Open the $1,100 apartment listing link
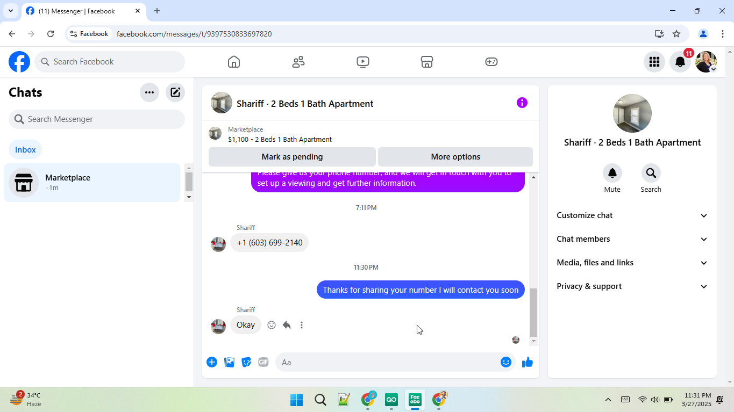This screenshot has width=734, height=412. point(280,139)
